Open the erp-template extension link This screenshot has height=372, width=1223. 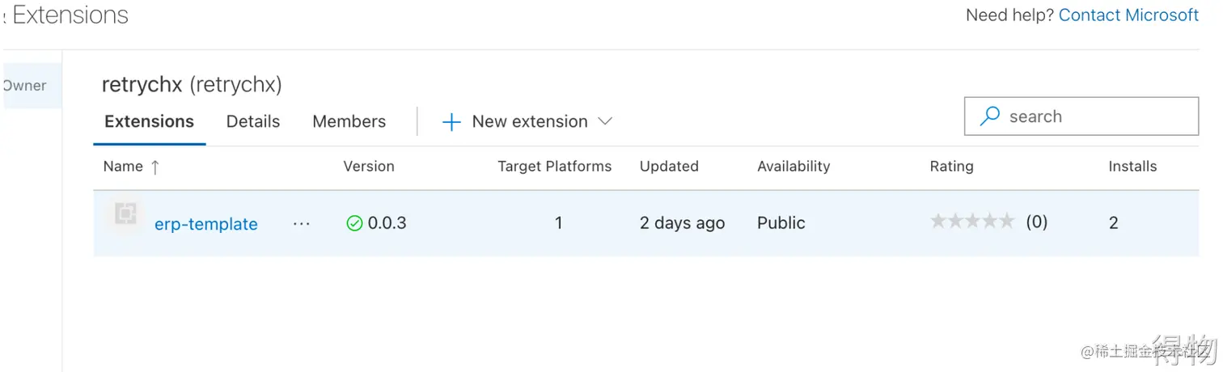click(x=205, y=224)
